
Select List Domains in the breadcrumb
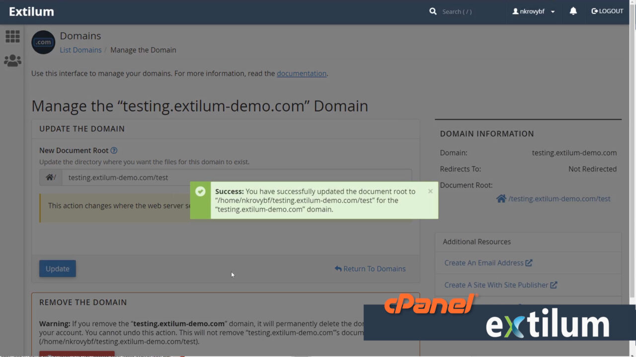pos(80,50)
